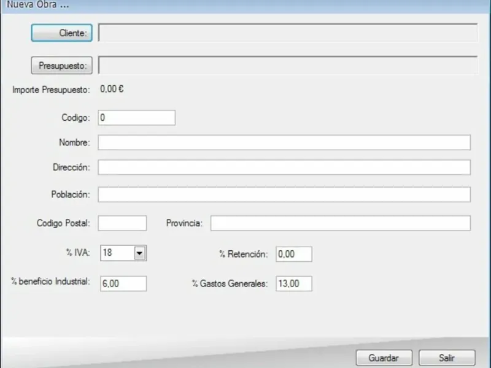Click the Importe Presupuesto label
This screenshot has height=368, width=491.
click(x=51, y=90)
